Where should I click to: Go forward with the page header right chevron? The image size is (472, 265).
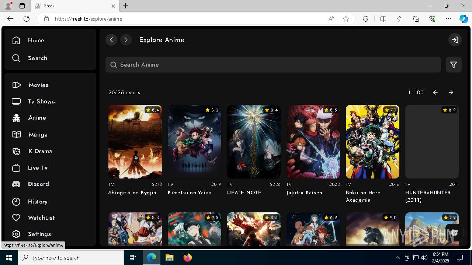click(x=126, y=40)
